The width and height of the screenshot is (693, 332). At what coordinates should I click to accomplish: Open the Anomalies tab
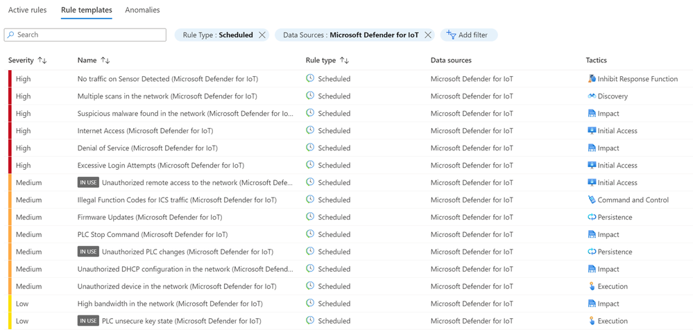(142, 10)
